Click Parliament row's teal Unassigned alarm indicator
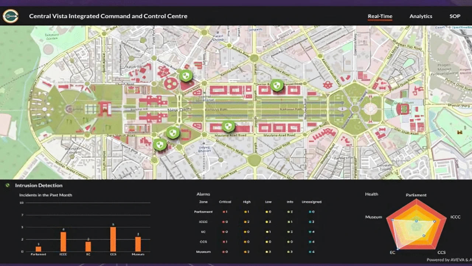 [310, 212]
